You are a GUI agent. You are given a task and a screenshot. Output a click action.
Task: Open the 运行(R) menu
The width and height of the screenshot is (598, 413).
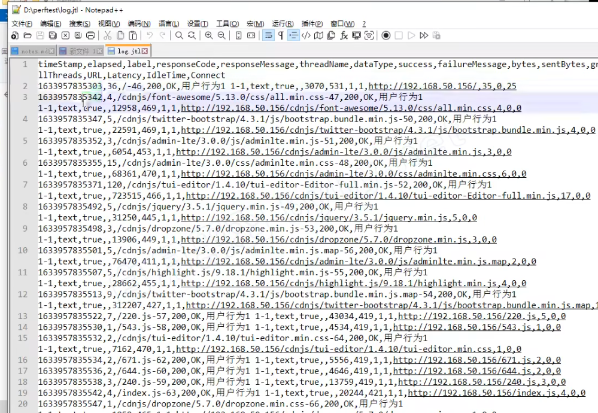(283, 24)
